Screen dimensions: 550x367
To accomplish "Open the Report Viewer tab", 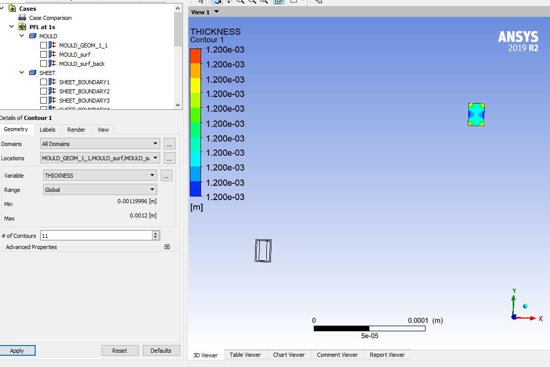I will [387, 355].
